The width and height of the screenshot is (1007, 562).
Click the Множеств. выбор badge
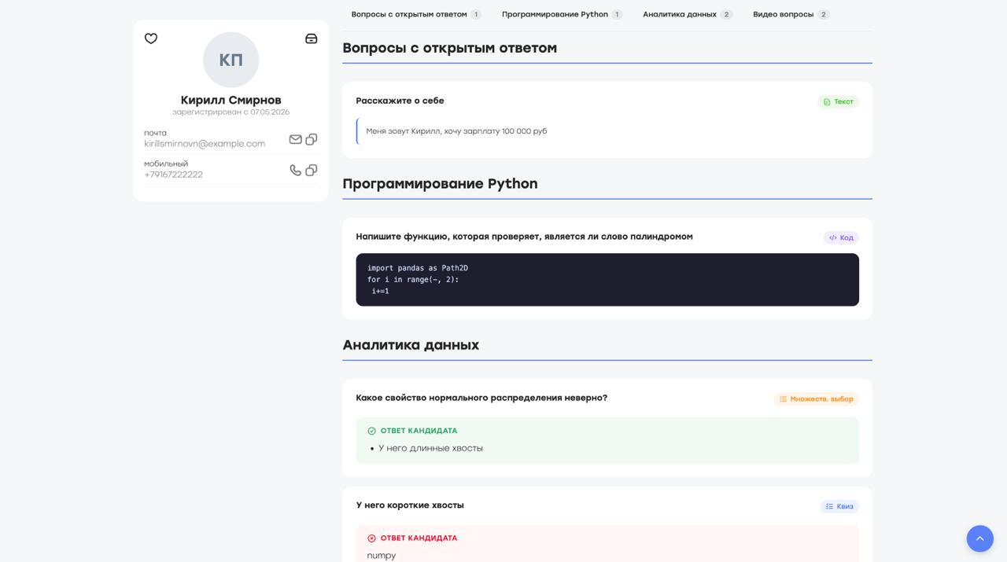(817, 399)
